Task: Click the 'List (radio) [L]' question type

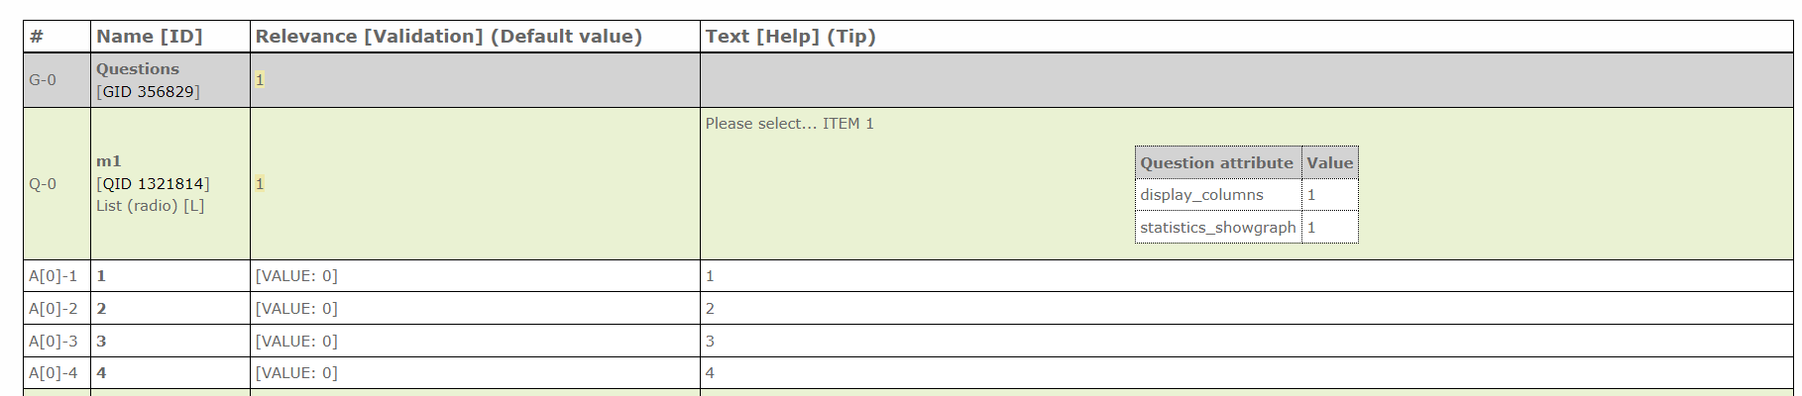Action: tap(150, 206)
